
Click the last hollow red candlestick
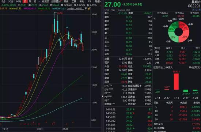click(x=83, y=48)
